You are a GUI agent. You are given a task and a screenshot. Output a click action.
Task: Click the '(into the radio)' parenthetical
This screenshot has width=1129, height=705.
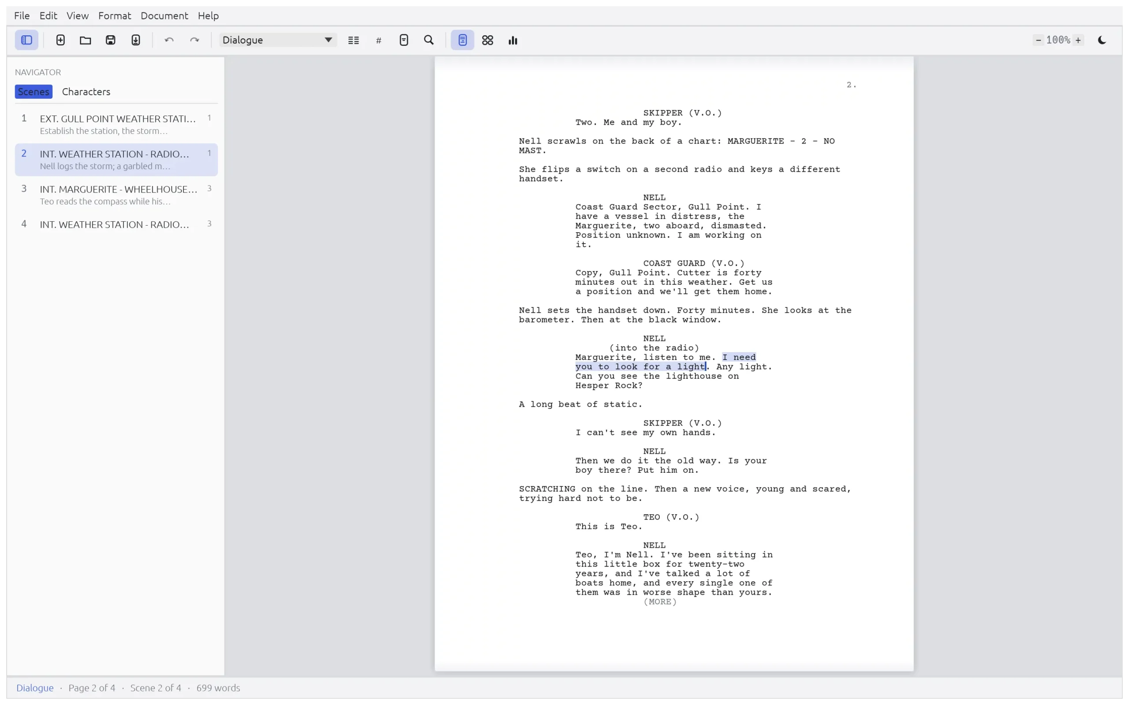tap(654, 348)
